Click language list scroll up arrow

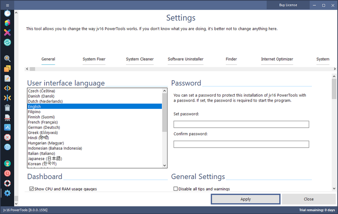[164, 91]
